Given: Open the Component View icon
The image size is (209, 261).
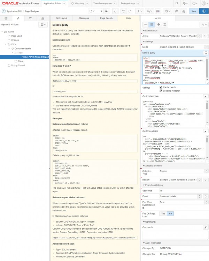Looking at the screenshot, I should click(158, 11).
